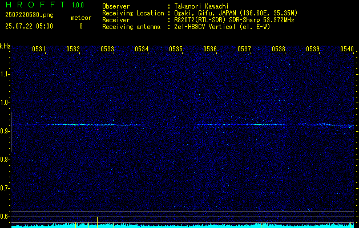Click time marker 0533

(x=107, y=48)
